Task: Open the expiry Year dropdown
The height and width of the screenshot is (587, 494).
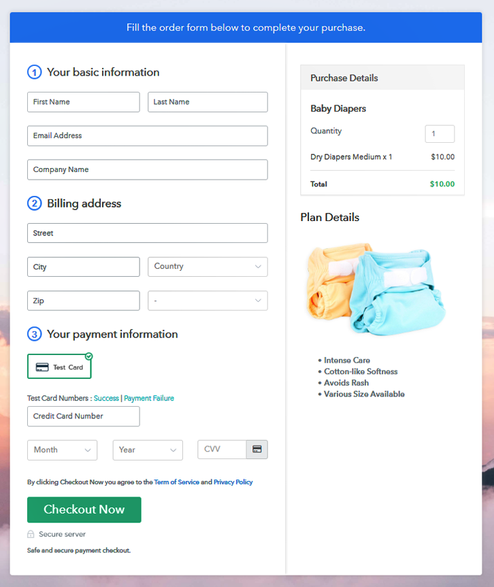Action: pos(148,450)
